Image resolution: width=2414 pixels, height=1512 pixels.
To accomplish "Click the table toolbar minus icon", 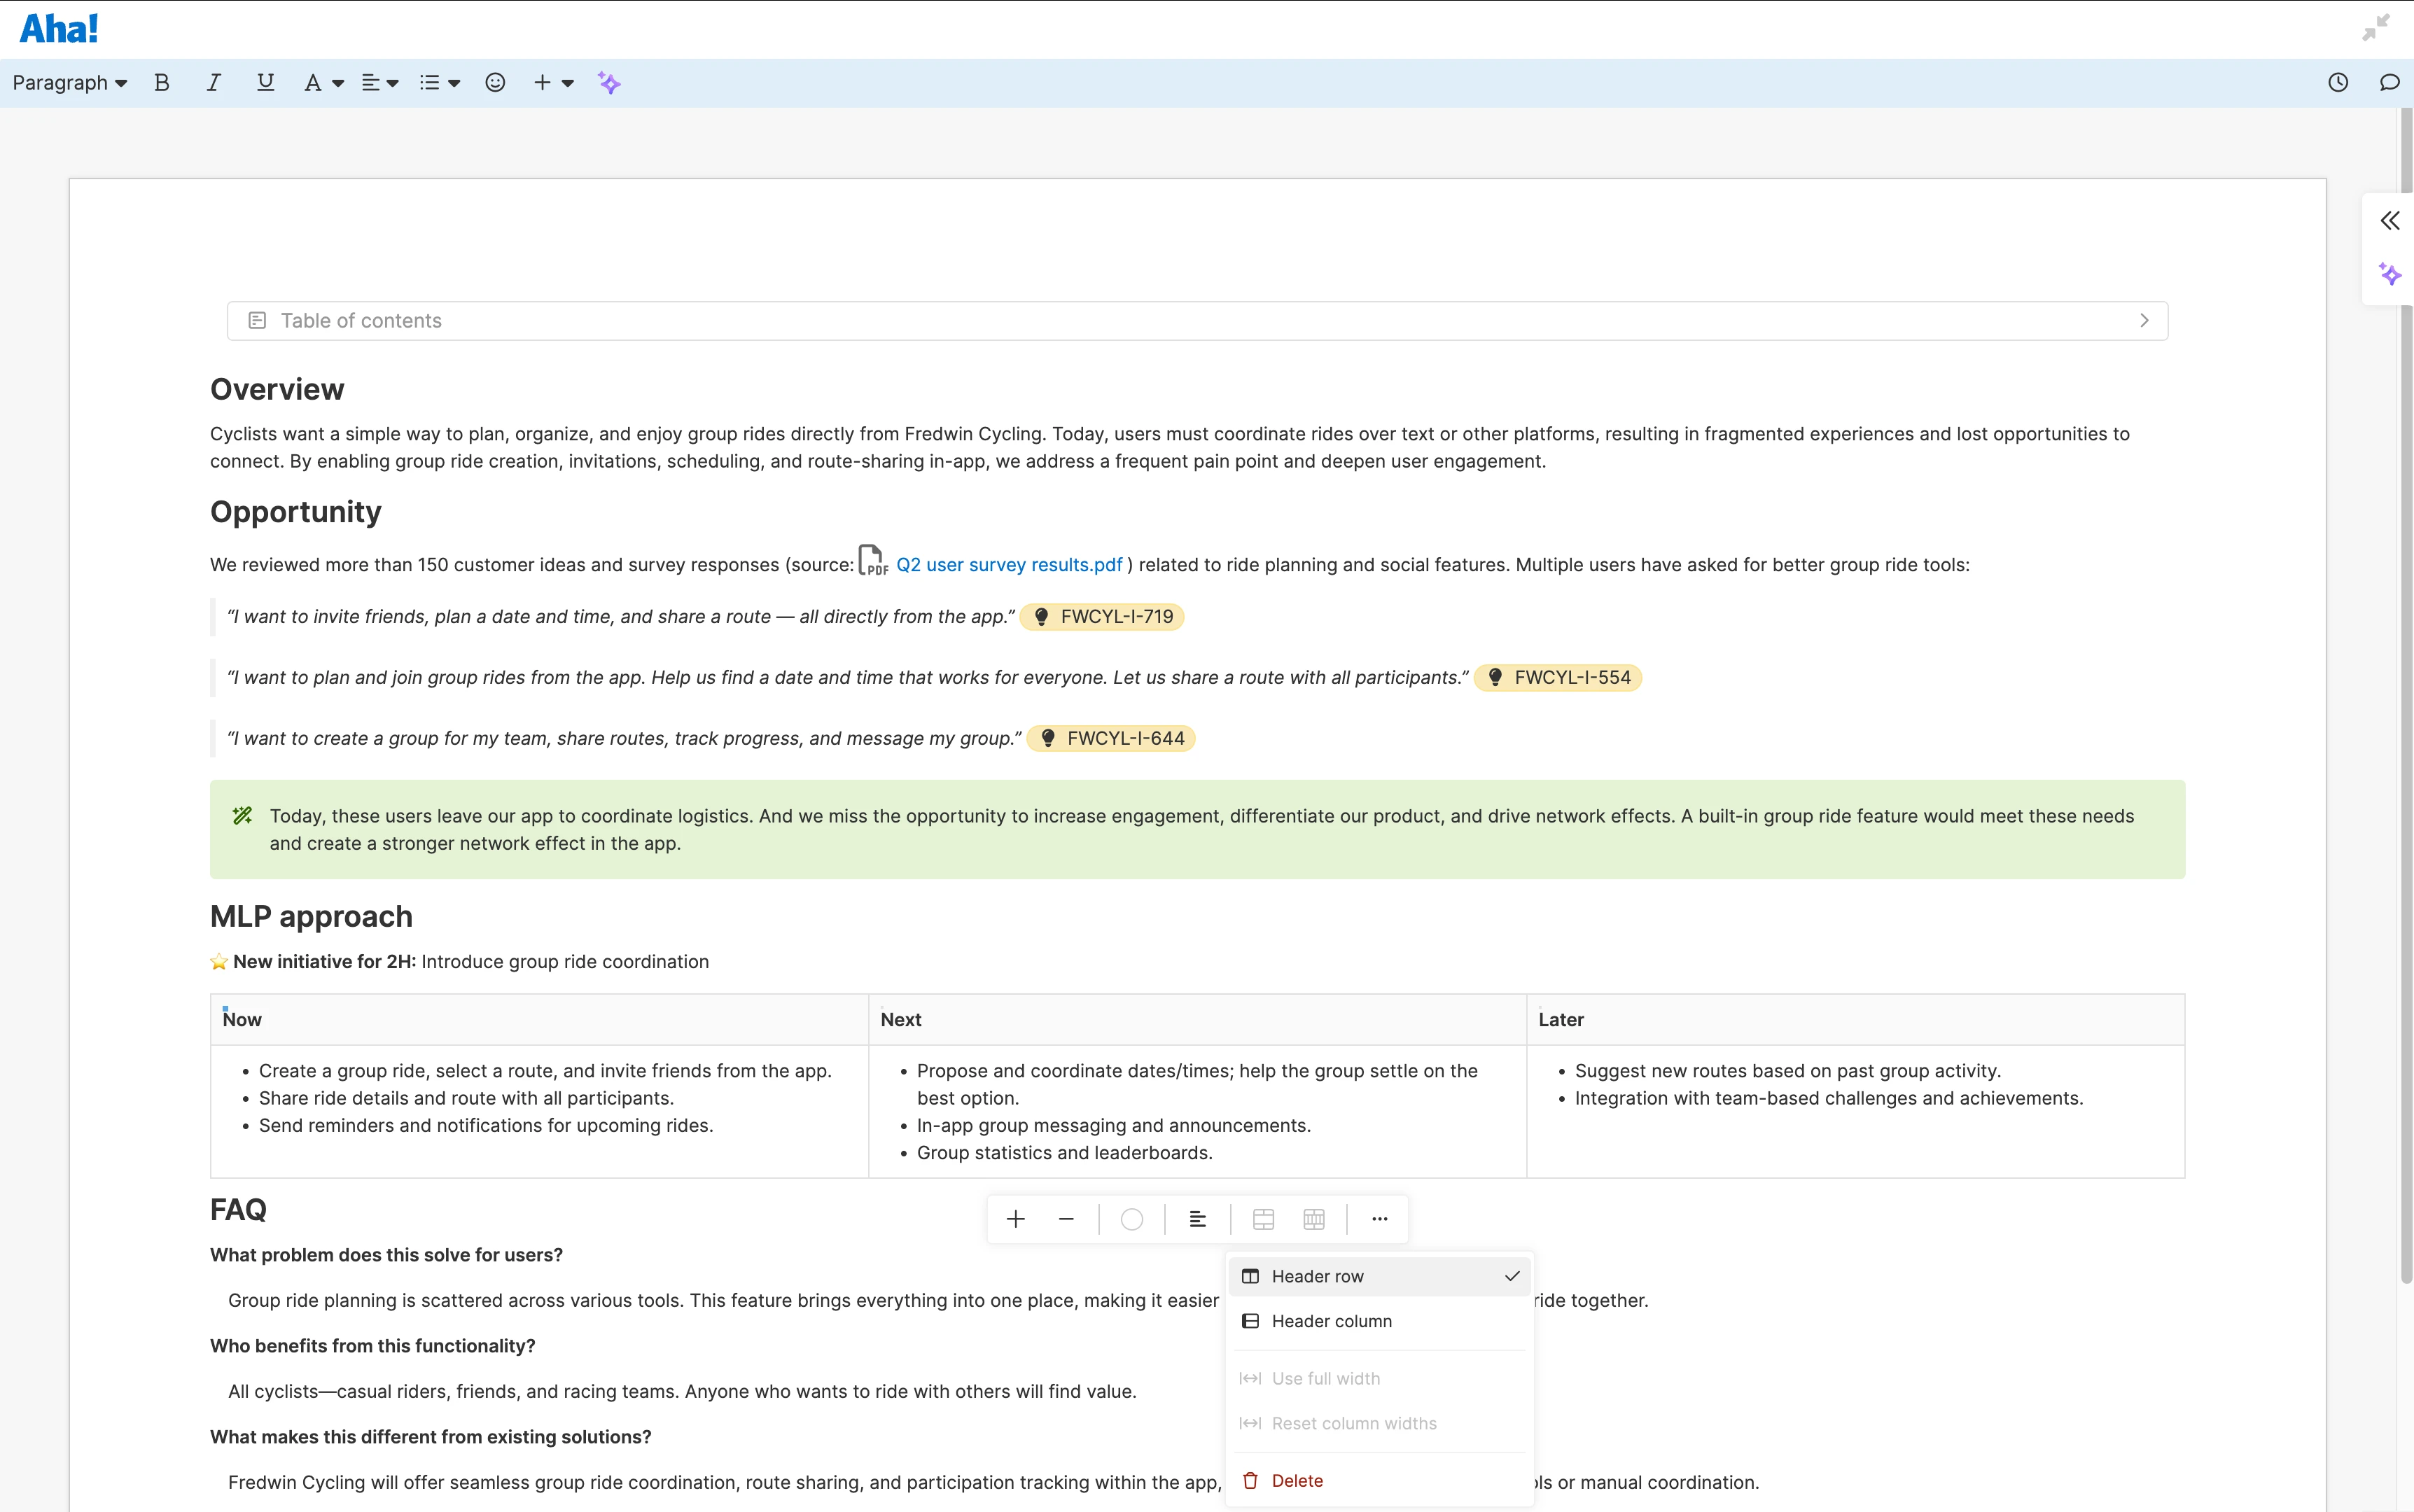I will [x=1066, y=1219].
